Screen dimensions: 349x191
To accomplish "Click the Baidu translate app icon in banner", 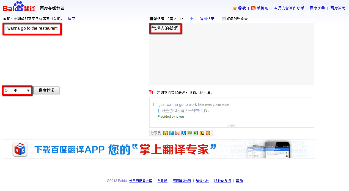I will coord(20,149).
